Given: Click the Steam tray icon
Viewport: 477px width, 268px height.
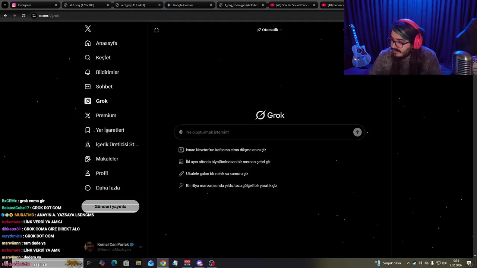Looking at the screenshot, I should click(414, 263).
